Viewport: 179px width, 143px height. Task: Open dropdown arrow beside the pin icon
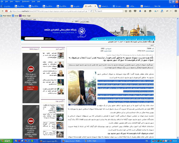pyautogui.click(x=171, y=11)
